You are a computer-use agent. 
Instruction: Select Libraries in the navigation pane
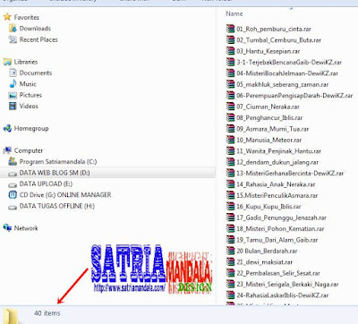point(26,62)
